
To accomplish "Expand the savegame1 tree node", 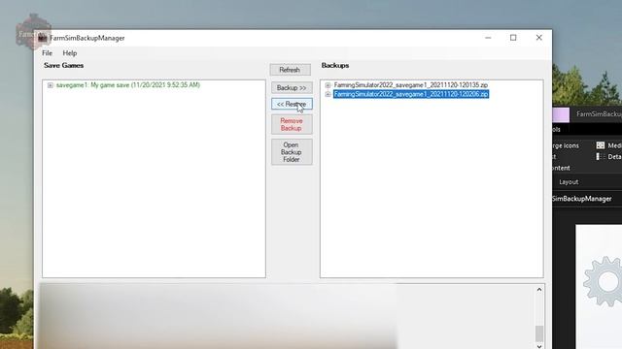I will 51,85.
